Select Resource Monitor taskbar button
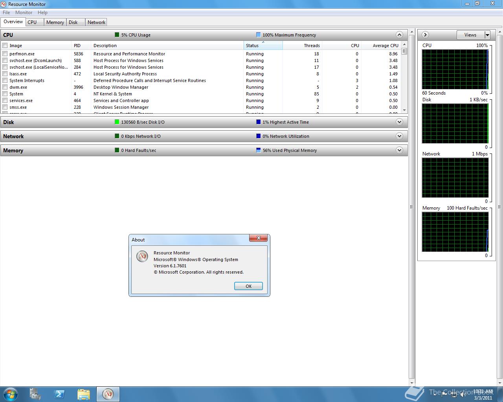Screen dimensions: 503x402 (108, 394)
